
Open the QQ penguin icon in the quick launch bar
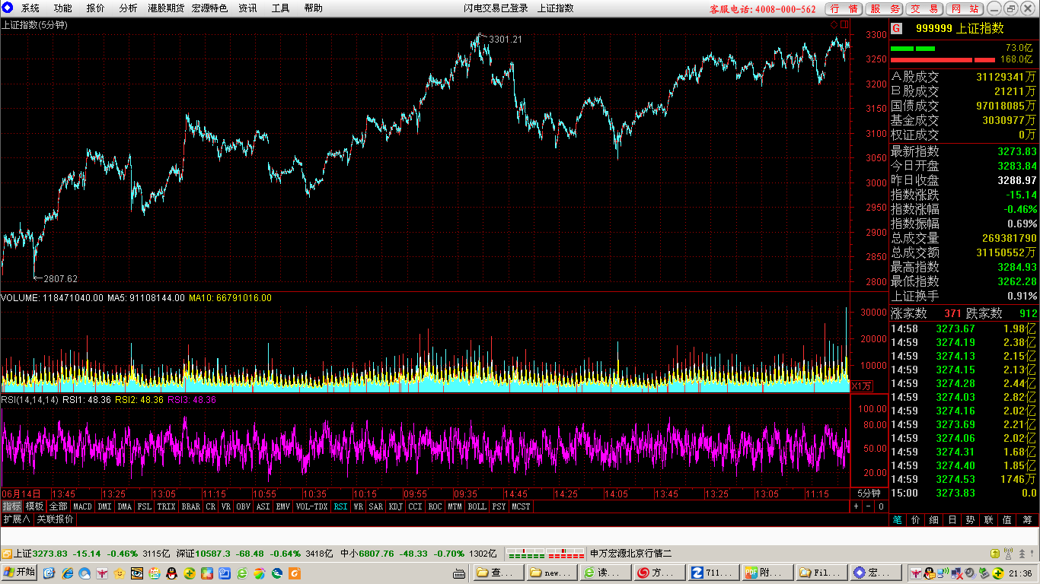(172, 573)
